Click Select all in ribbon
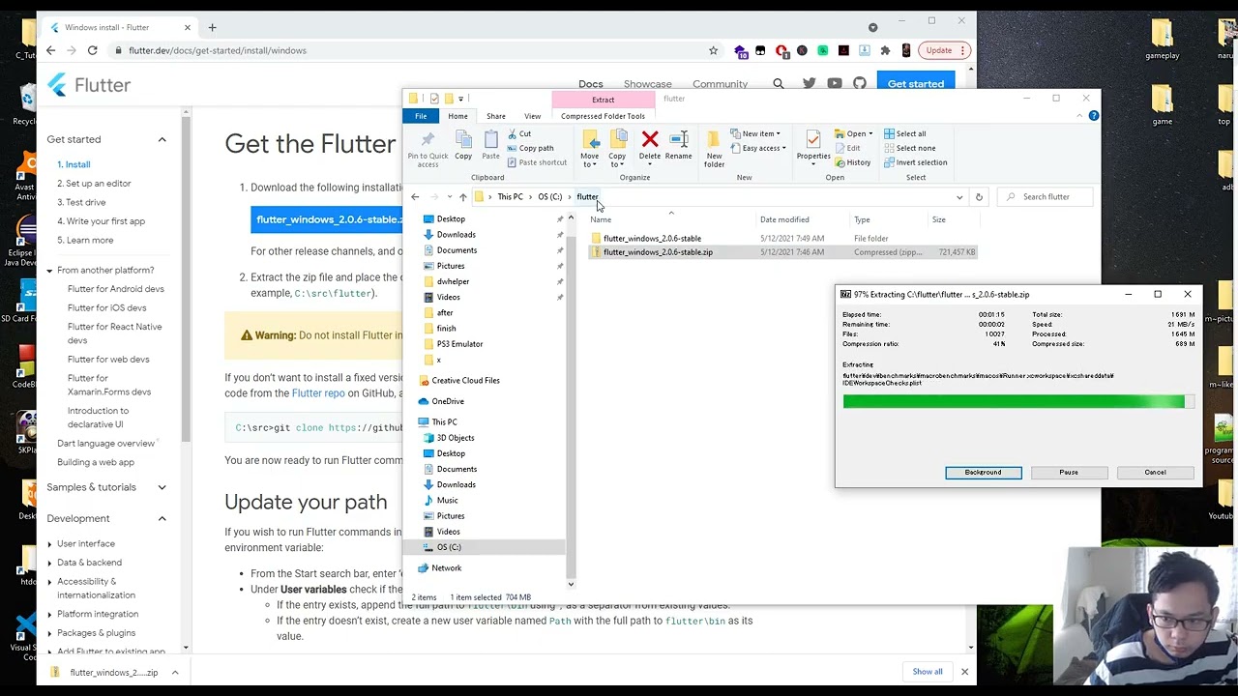This screenshot has height=696, width=1238. [904, 134]
